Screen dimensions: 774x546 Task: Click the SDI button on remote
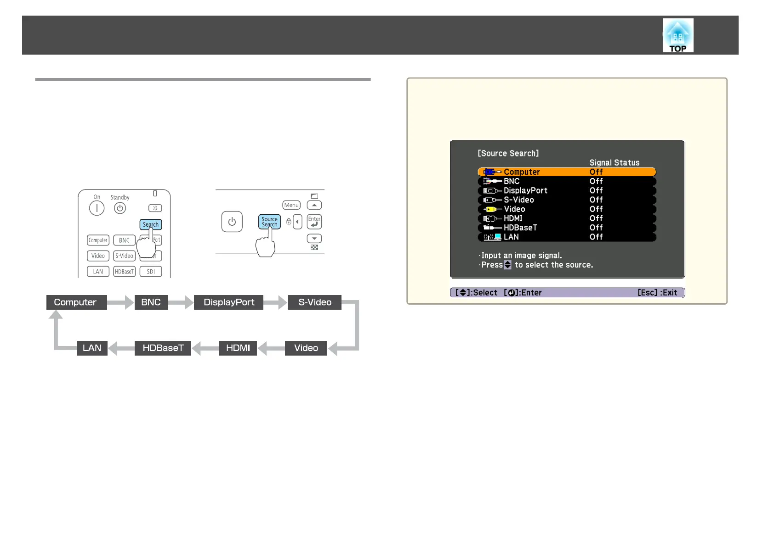(151, 272)
